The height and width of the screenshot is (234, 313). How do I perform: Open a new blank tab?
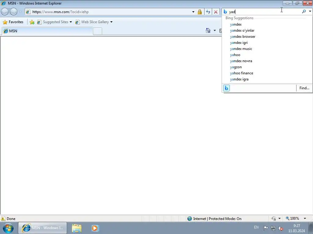pos(98,31)
